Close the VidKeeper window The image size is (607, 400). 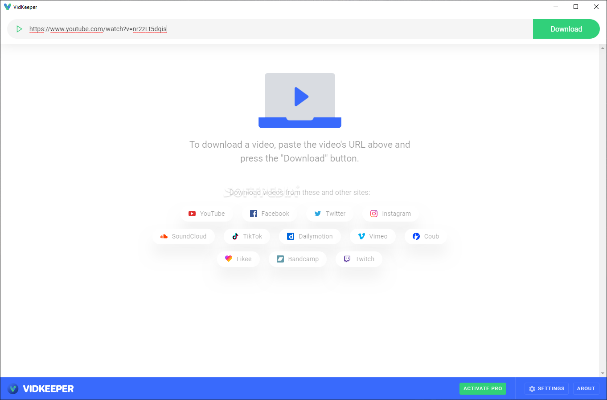tap(596, 7)
